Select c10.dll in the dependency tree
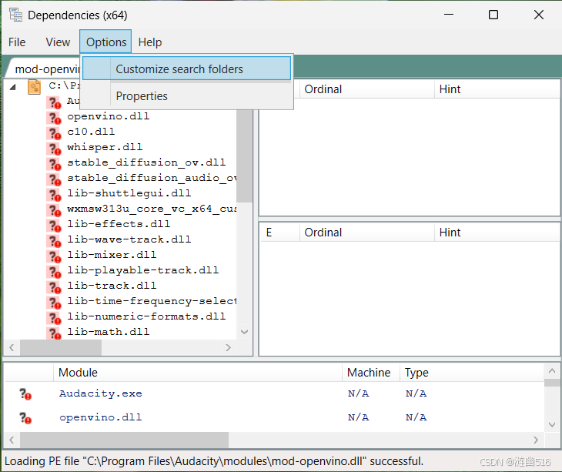 (91, 132)
